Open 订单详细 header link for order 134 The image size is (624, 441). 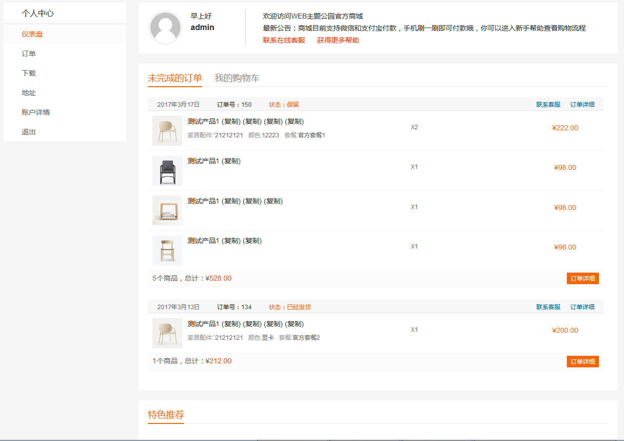[582, 307]
